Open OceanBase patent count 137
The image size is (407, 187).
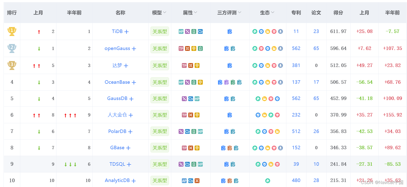pos(296,82)
